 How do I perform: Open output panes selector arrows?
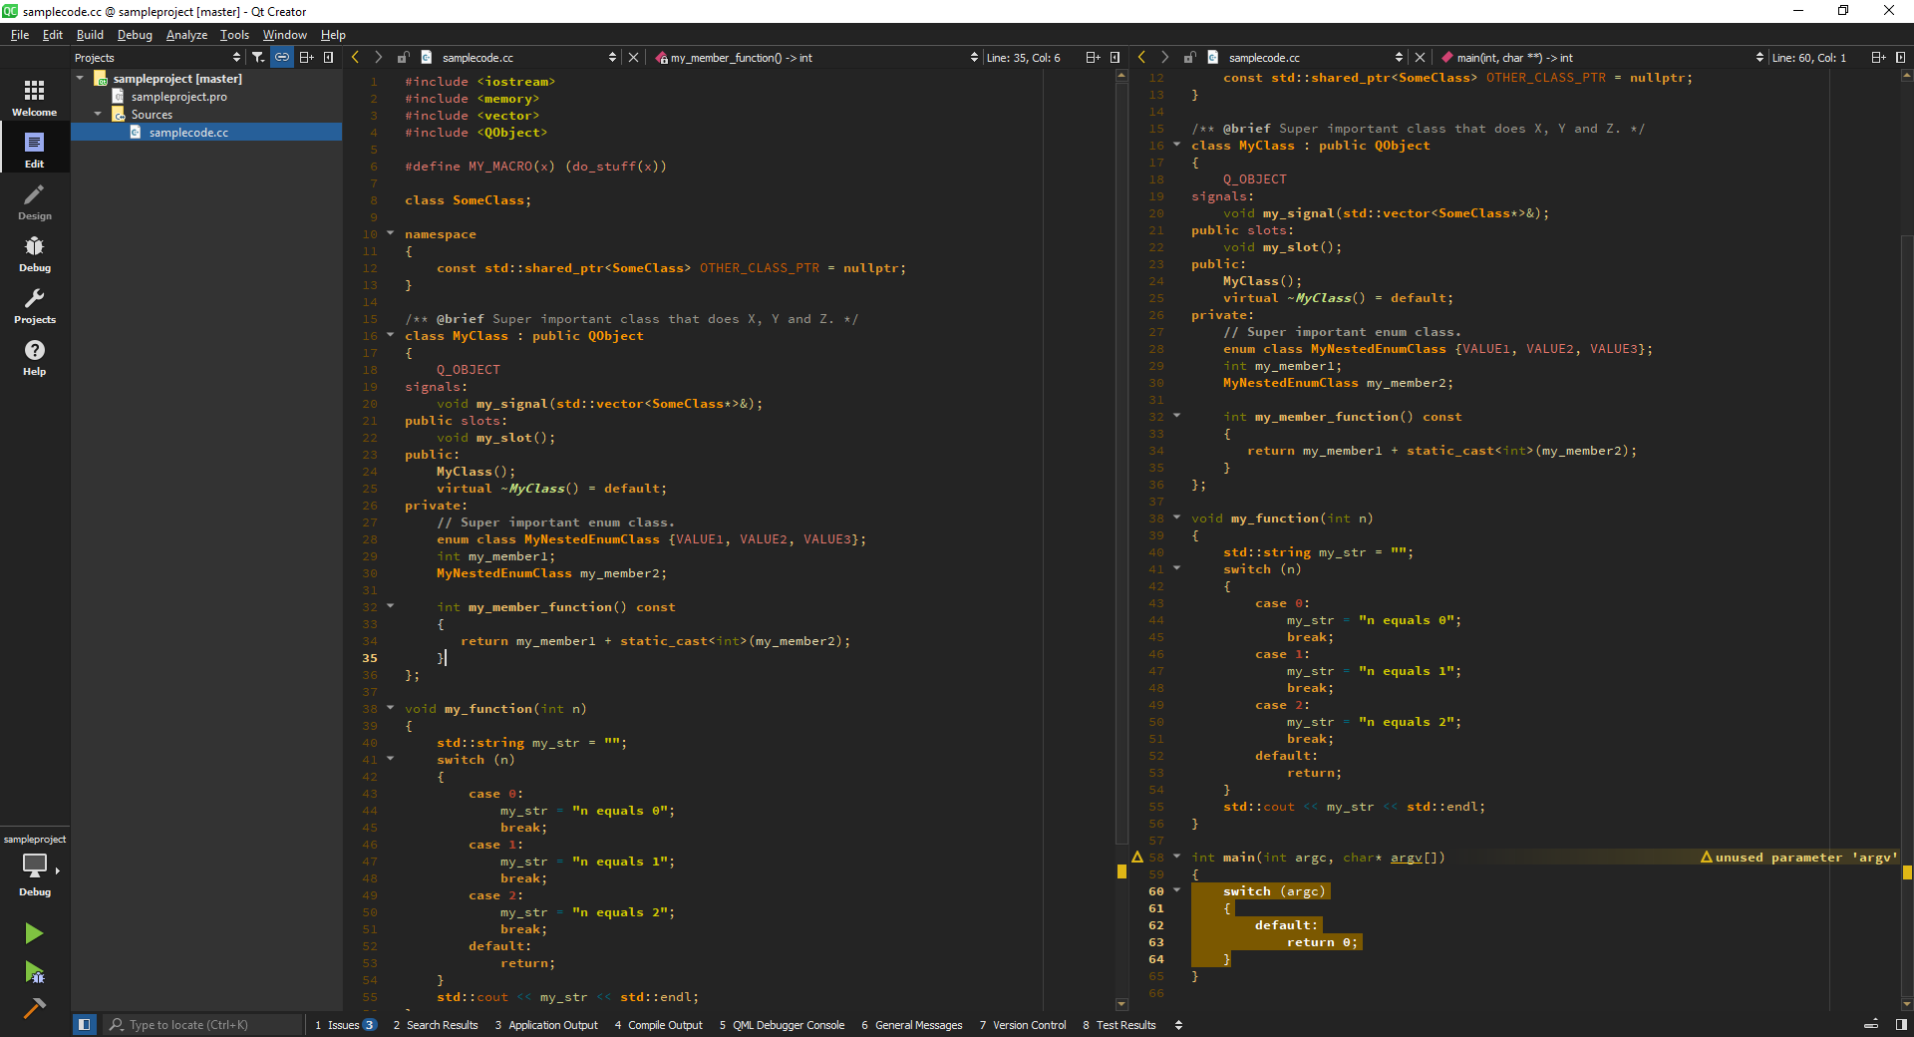click(1178, 1025)
